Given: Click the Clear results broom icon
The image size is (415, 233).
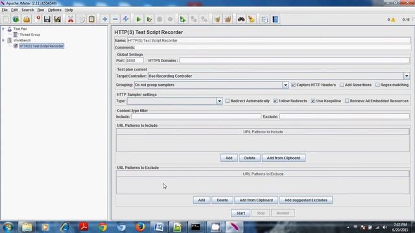Looking at the screenshot, I should click(x=217, y=19).
